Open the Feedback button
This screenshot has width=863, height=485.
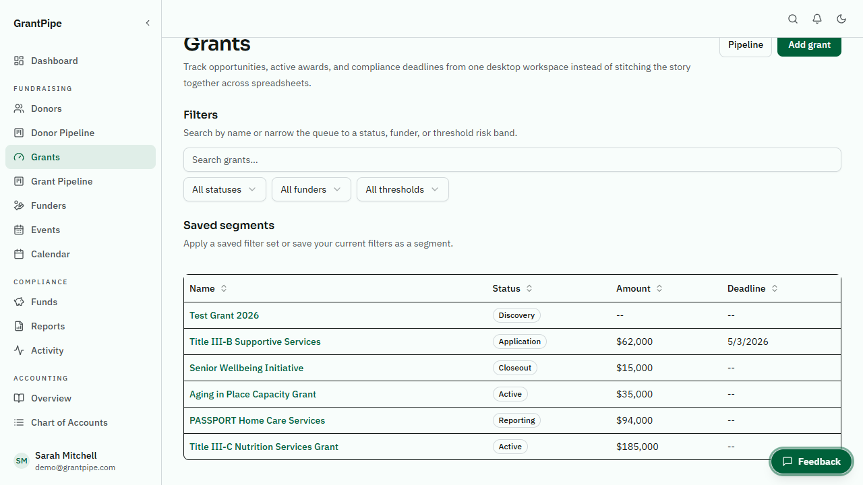point(812,461)
